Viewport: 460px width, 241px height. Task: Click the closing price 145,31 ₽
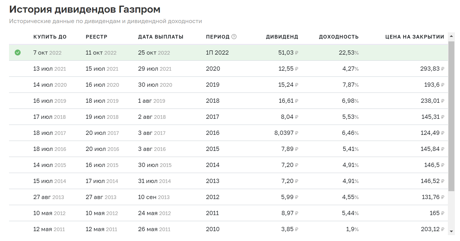pos(433,117)
